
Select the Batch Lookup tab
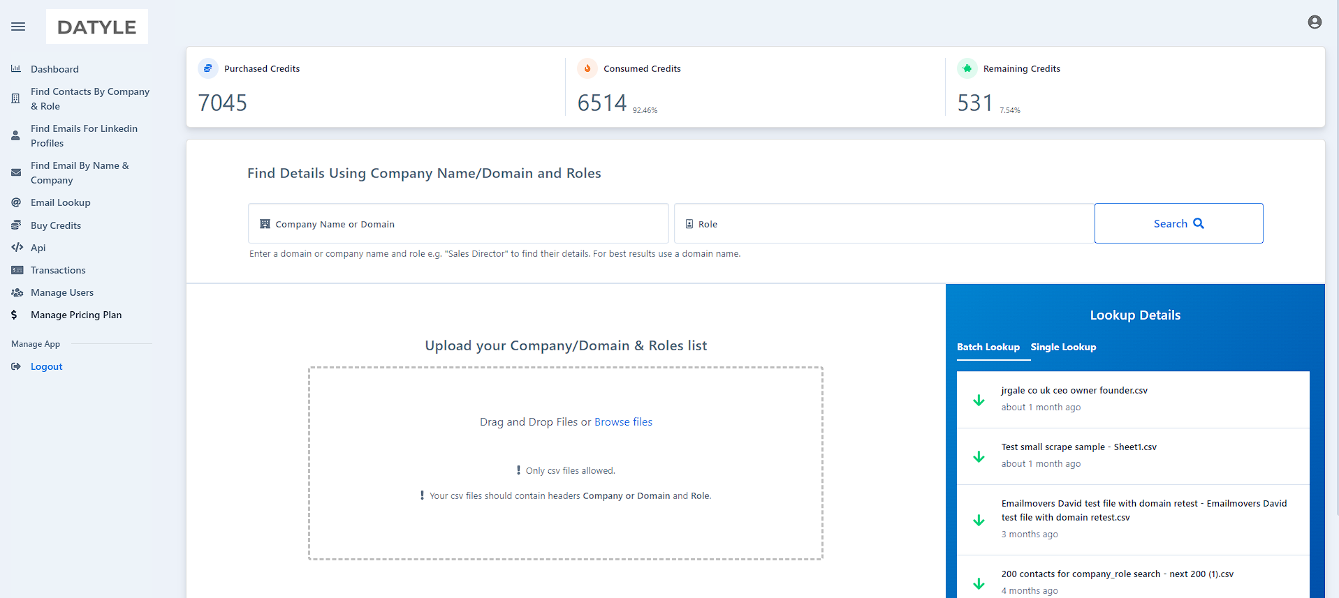click(x=988, y=347)
